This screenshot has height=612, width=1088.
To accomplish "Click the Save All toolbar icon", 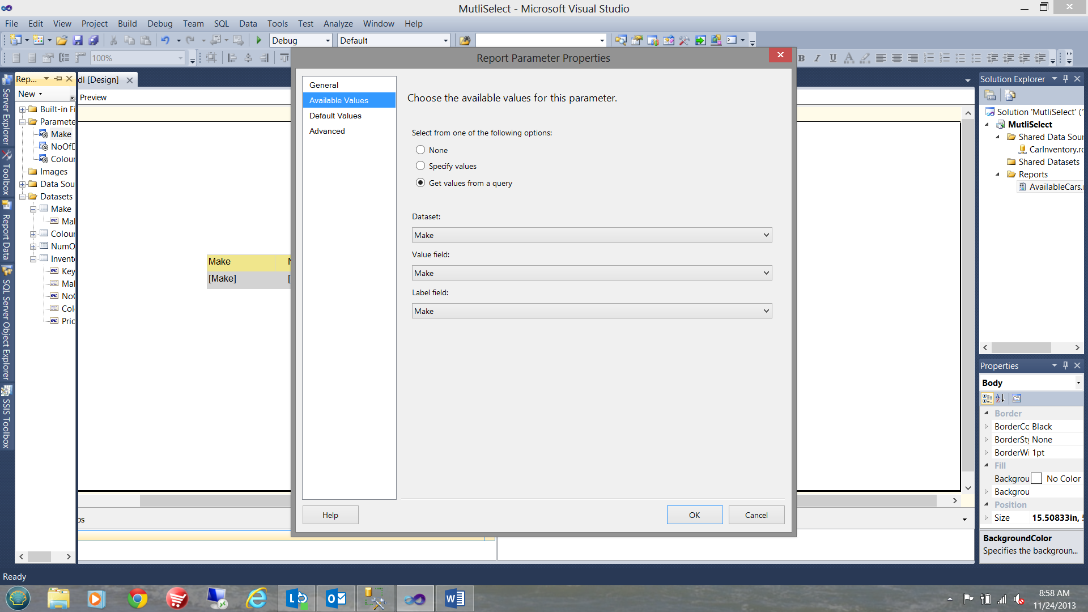I will pyautogui.click(x=94, y=40).
